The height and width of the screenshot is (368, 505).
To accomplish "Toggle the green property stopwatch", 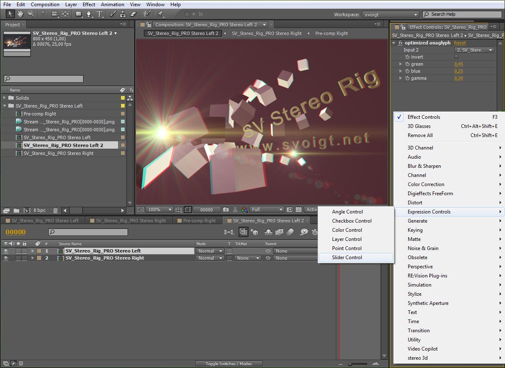I will click(407, 64).
